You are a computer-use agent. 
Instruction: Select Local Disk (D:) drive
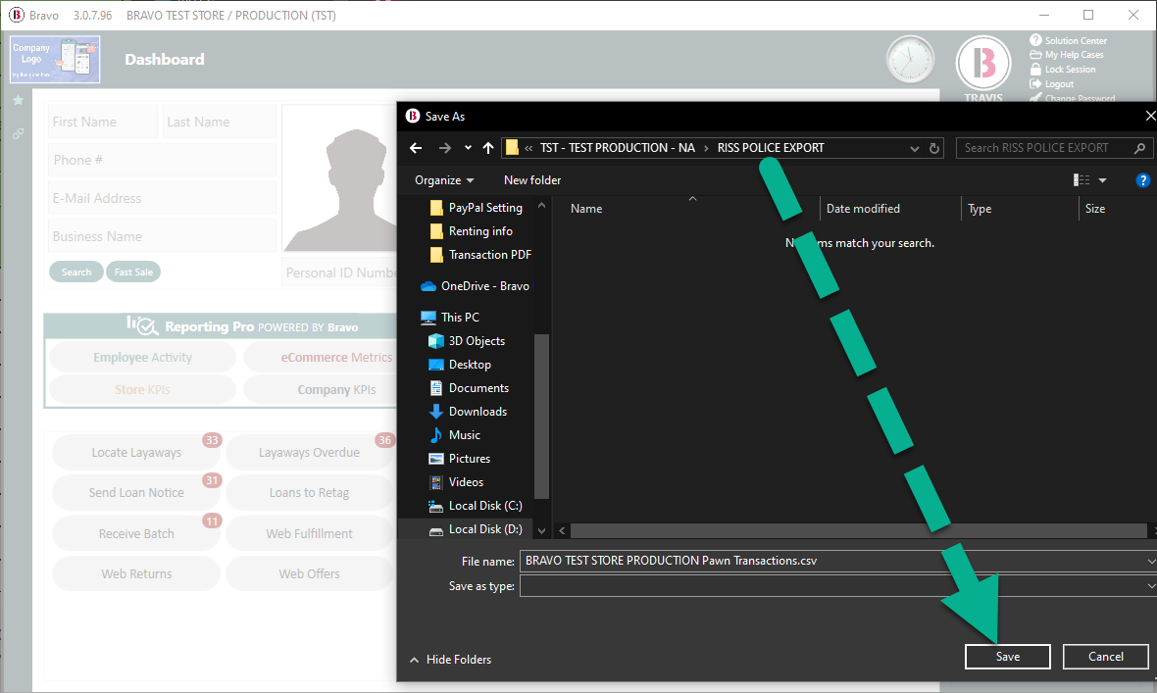[x=476, y=529]
